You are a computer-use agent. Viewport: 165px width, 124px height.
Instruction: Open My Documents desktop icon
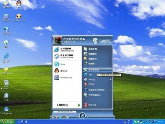click(6, 4)
